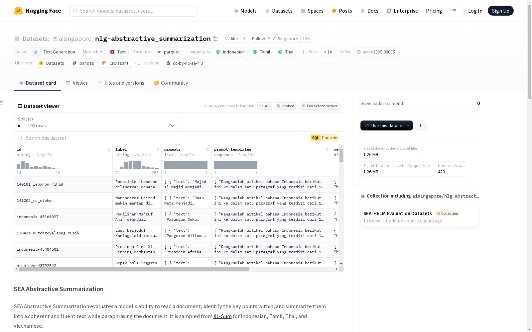Switch to the Viewer tab
This screenshot has width=532, height=332.
tap(77, 83)
